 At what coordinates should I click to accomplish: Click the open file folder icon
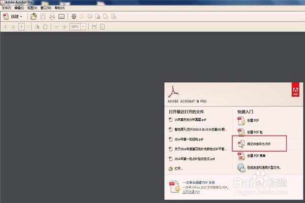coord(34,16)
